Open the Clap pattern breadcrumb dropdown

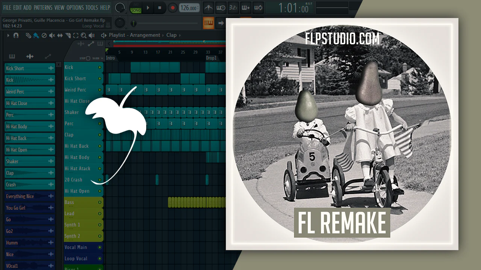click(171, 35)
